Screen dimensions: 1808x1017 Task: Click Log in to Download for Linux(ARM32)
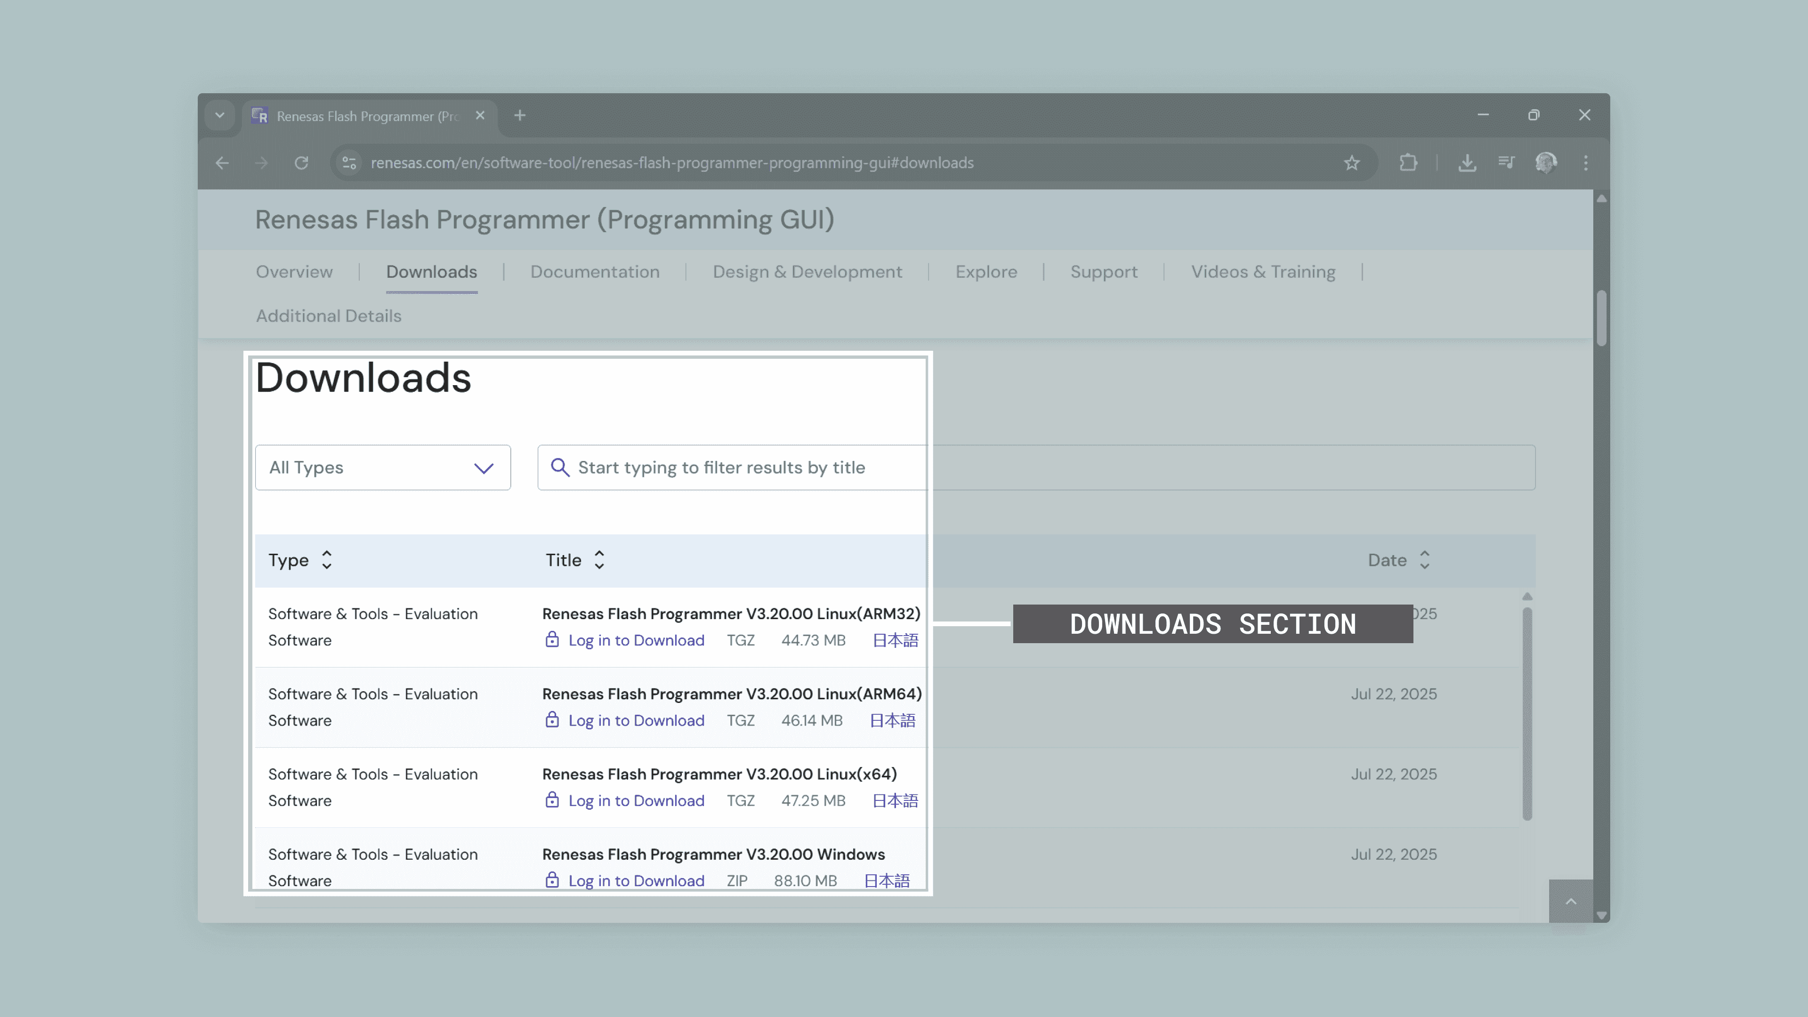click(x=635, y=640)
